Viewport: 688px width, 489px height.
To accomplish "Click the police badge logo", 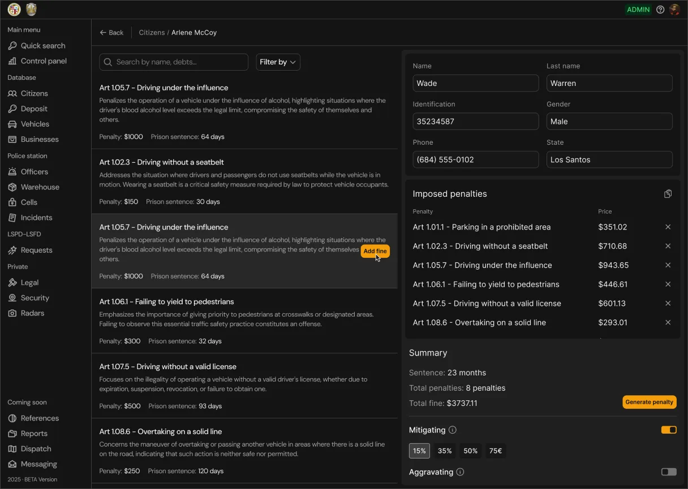I will [32, 10].
